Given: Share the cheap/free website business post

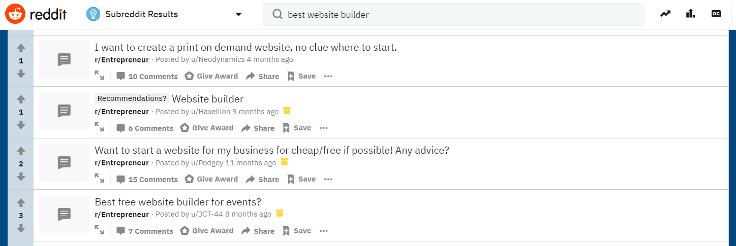Looking at the screenshot, I should pyautogui.click(x=262, y=179).
